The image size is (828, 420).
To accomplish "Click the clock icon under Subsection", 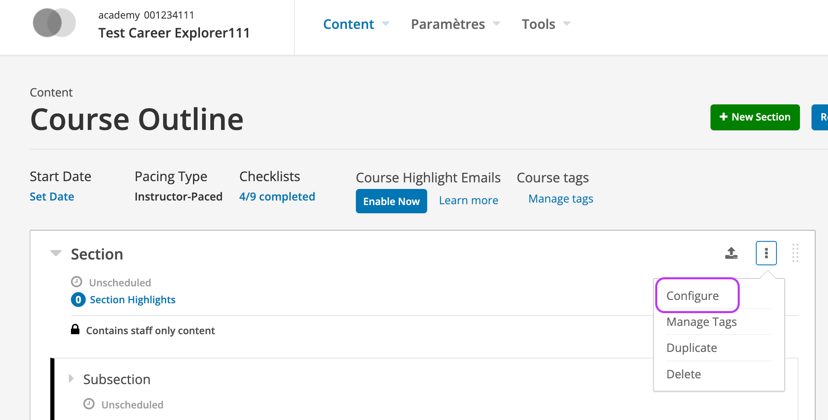I will 89,404.
